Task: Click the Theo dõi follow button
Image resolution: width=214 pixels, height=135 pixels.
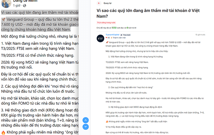Action: tap(125, 35)
